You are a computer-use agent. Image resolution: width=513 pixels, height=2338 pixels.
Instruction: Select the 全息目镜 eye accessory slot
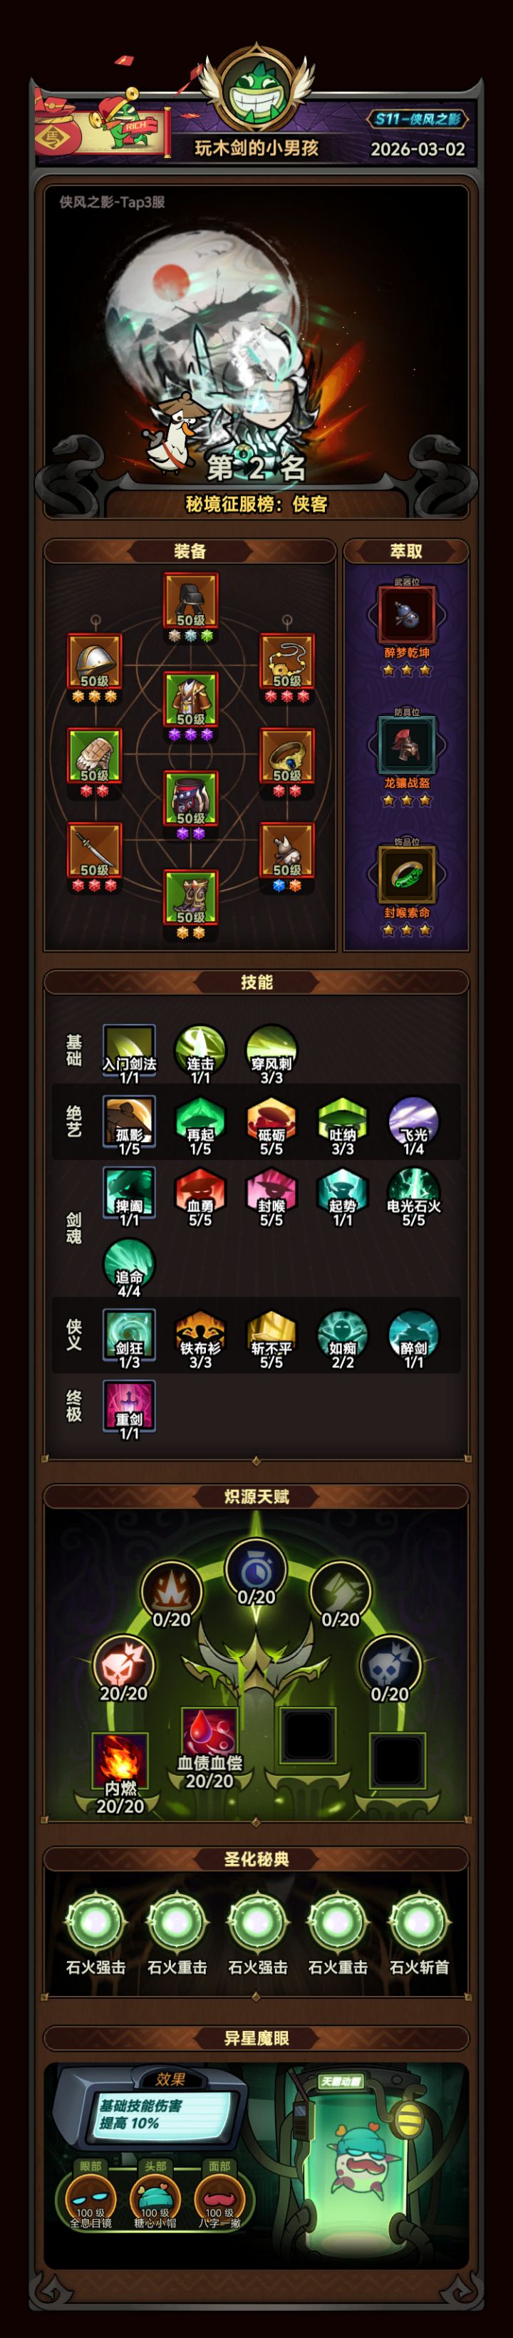[x=90, y=2201]
